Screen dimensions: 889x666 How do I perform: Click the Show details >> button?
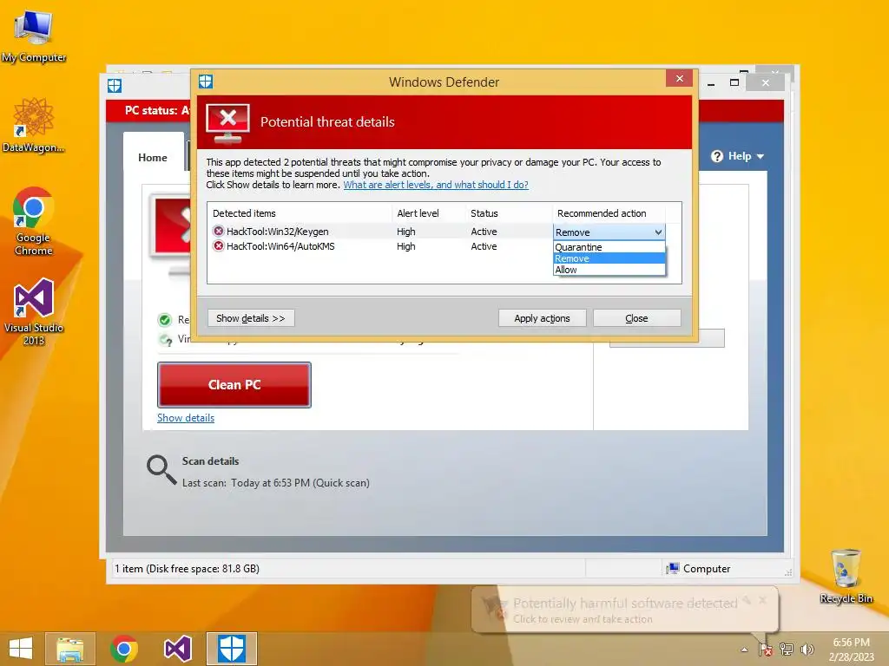[x=251, y=318]
